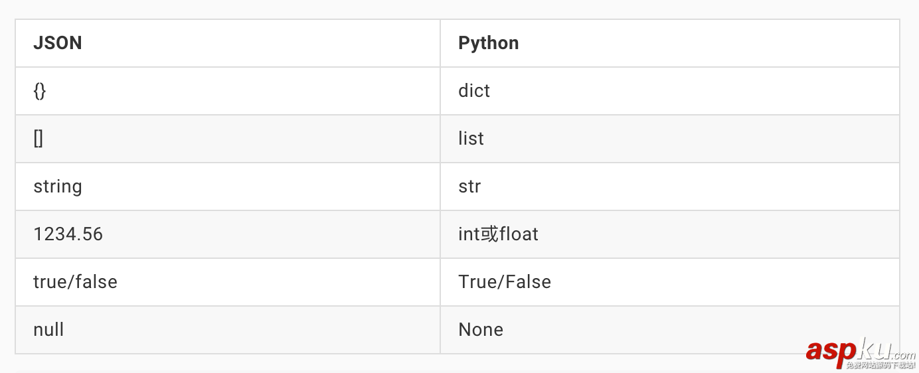This screenshot has height=373, width=919.
Task: Click the [] cell in JSON column
Action: (x=39, y=139)
